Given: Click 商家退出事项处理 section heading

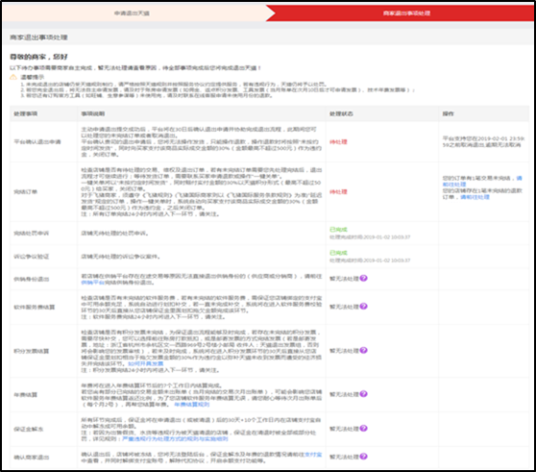Looking at the screenshot, I should (38, 37).
